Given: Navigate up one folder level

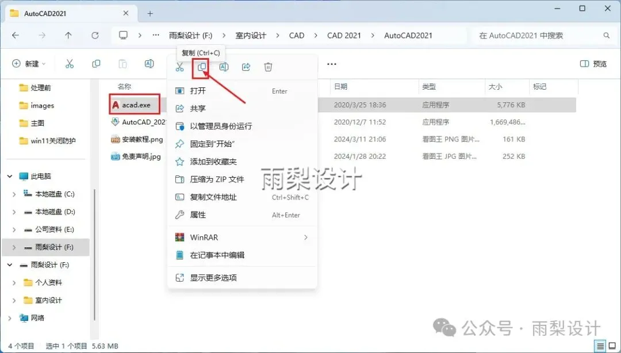Looking at the screenshot, I should click(x=68, y=35).
